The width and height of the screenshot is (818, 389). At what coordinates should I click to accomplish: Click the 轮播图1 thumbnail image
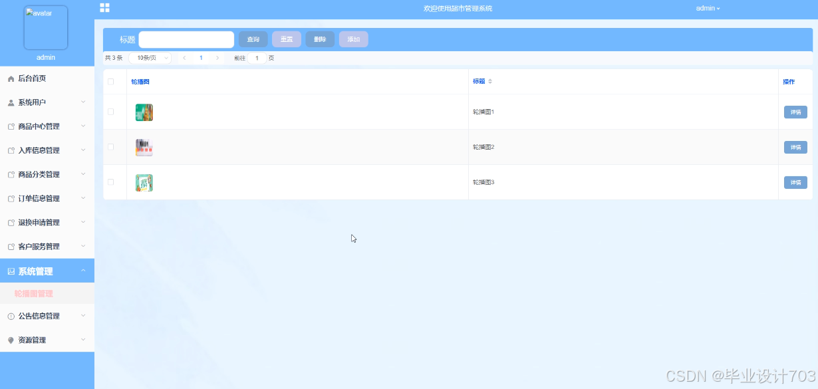(144, 112)
